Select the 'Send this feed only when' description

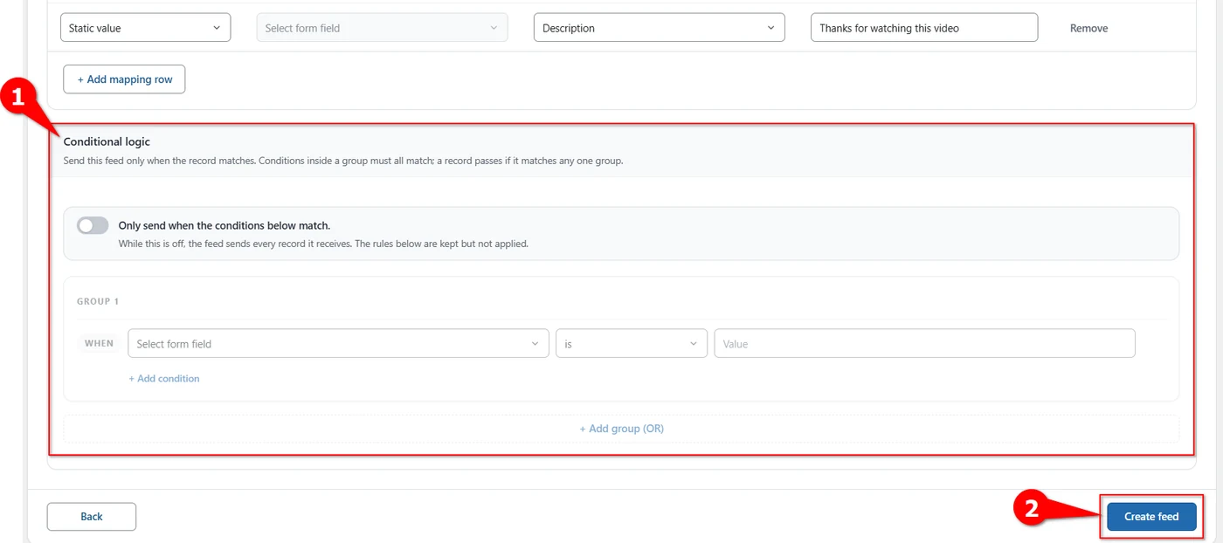click(343, 162)
